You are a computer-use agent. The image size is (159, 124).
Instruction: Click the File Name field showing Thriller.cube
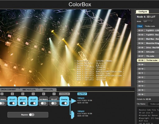(x=154, y=104)
